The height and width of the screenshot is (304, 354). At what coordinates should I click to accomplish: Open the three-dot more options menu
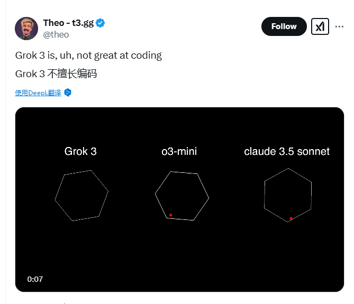(x=339, y=26)
